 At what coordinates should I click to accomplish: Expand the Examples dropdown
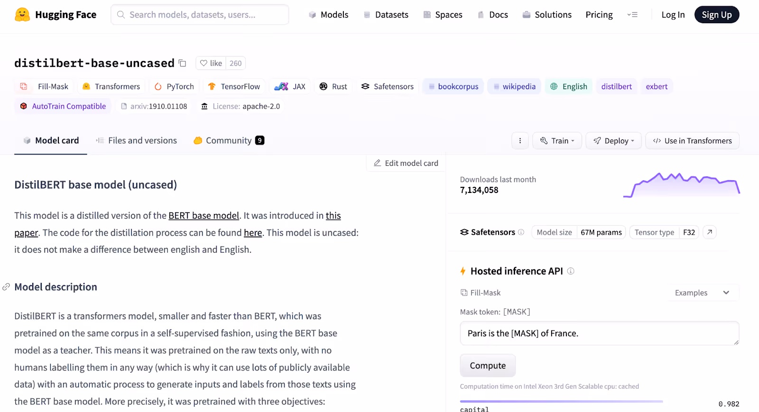[703, 293]
